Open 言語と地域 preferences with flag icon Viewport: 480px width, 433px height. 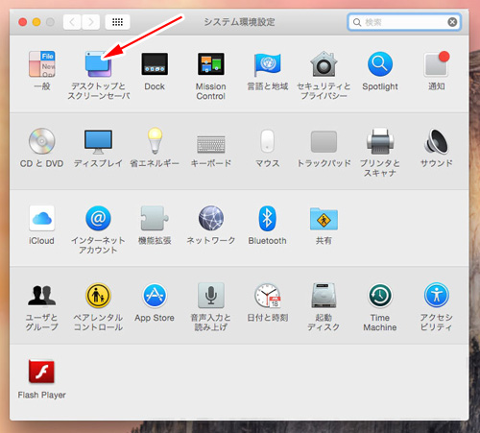click(267, 64)
